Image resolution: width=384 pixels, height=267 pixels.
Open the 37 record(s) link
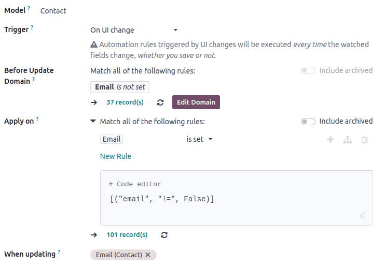125,102
